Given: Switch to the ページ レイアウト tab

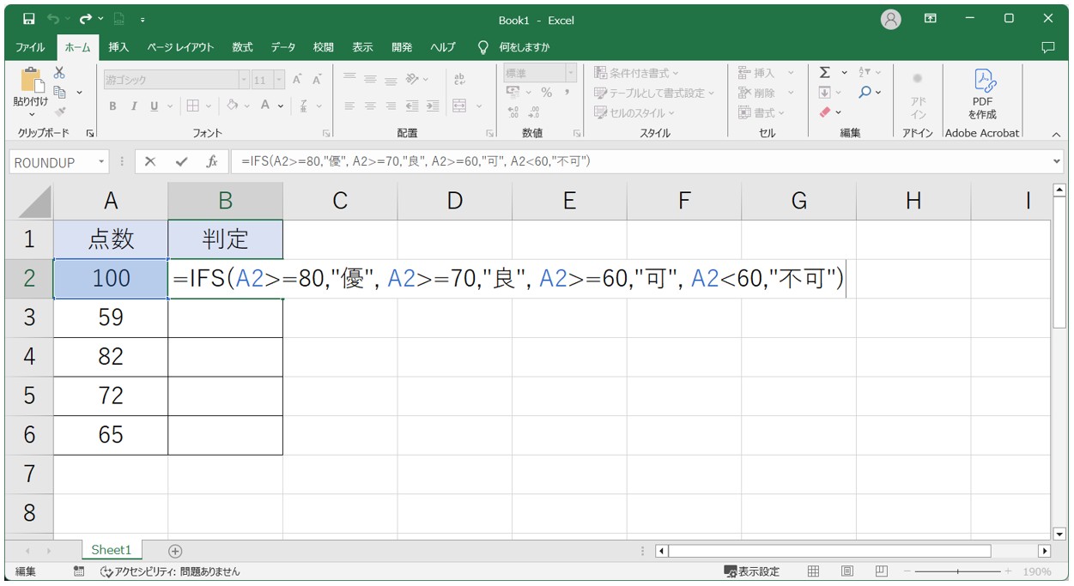Looking at the screenshot, I should coord(180,47).
